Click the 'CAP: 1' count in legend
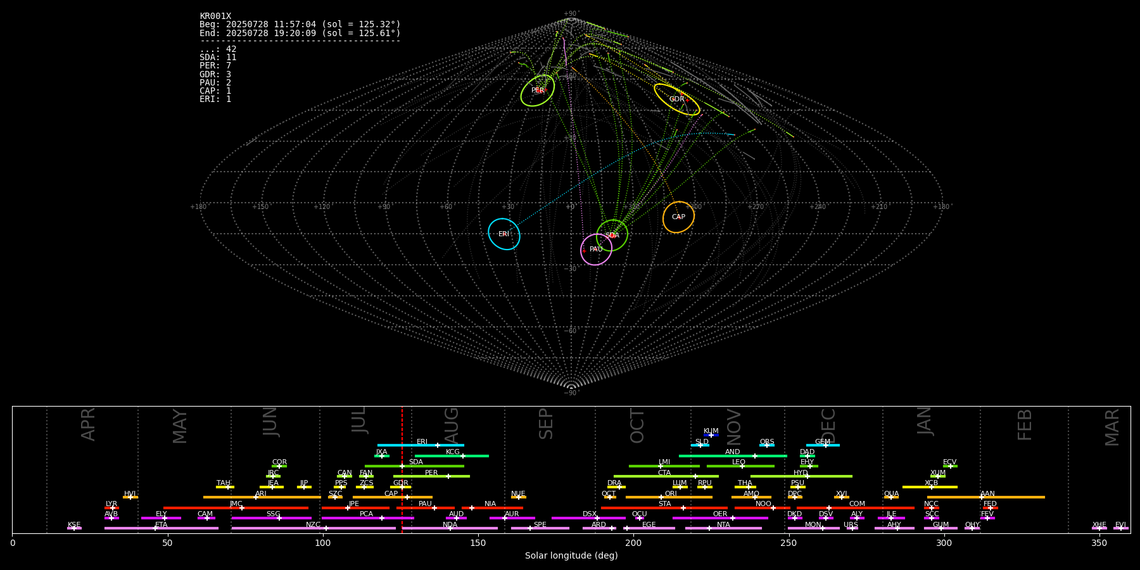 [215, 91]
